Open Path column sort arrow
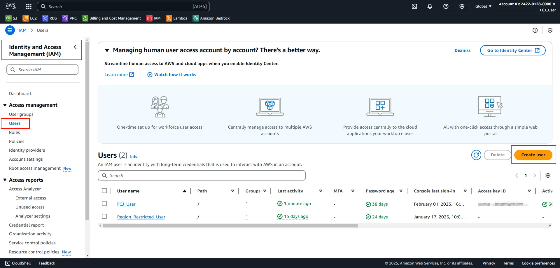 pos(233,191)
